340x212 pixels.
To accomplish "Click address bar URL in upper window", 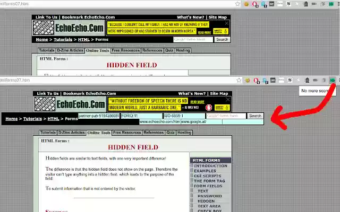I will point(14,4).
